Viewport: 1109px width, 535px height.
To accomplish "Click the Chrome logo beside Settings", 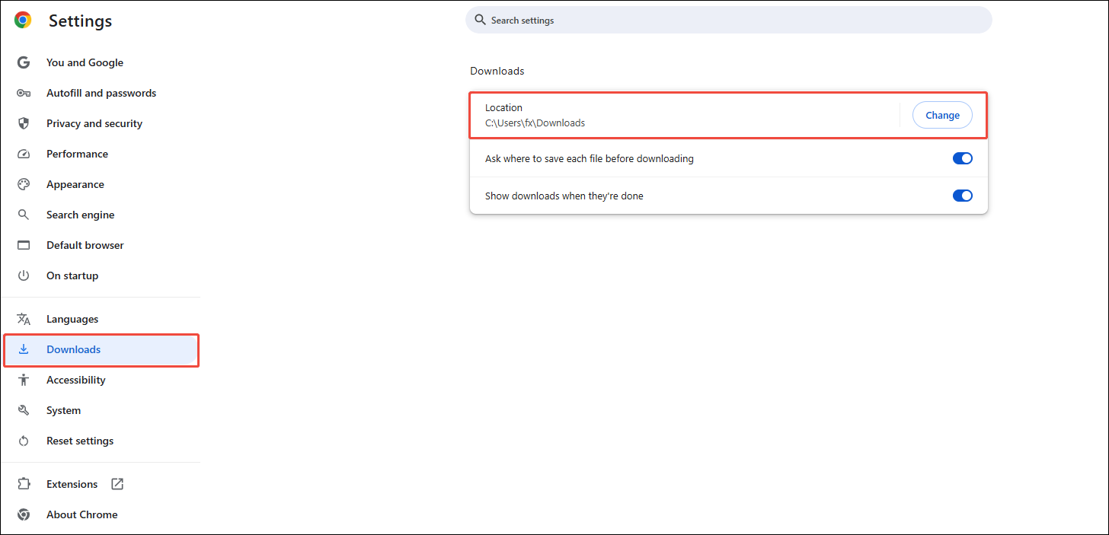I will 23,21.
